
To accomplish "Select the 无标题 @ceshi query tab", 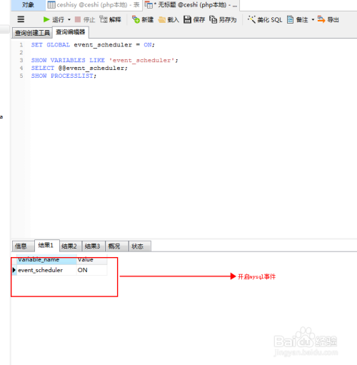I will [191, 5].
